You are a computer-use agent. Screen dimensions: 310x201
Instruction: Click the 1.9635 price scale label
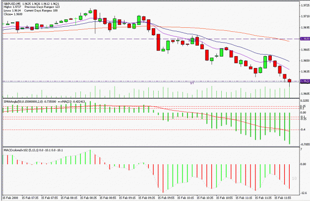click(x=305, y=71)
